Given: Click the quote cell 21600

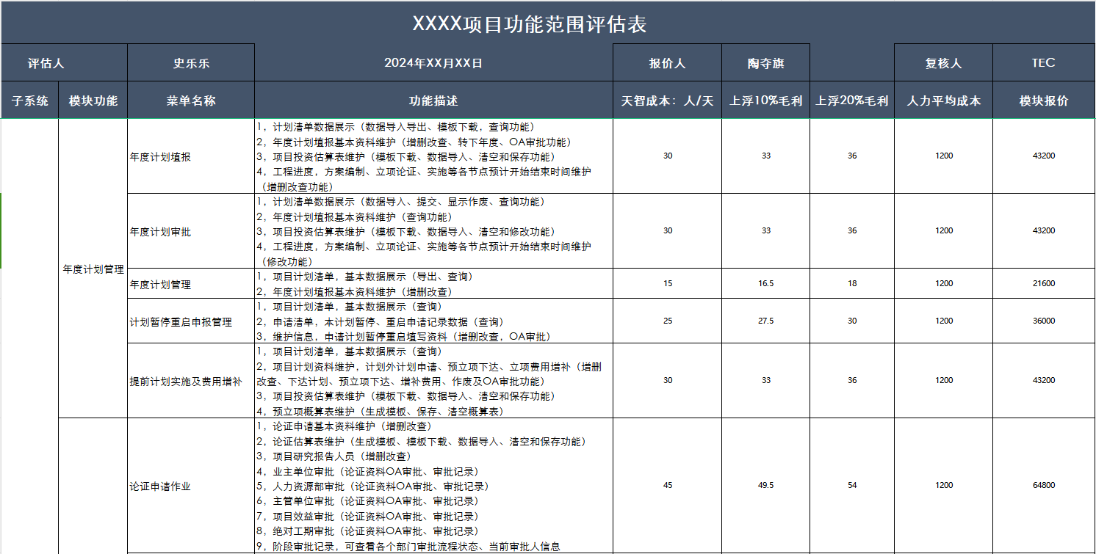Looking at the screenshot, I should [x=1043, y=283].
